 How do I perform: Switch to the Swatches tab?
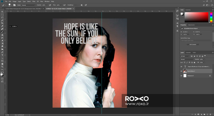click(188, 10)
